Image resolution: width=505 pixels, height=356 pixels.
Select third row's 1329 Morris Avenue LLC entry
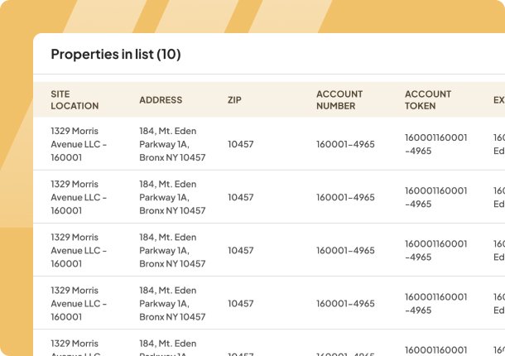point(79,250)
